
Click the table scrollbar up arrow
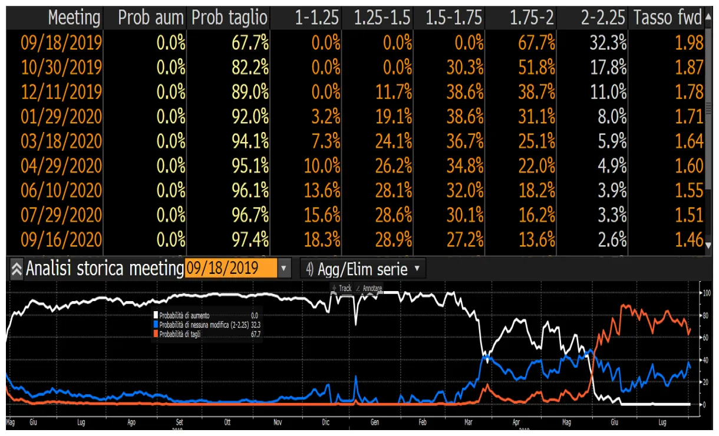708,18
